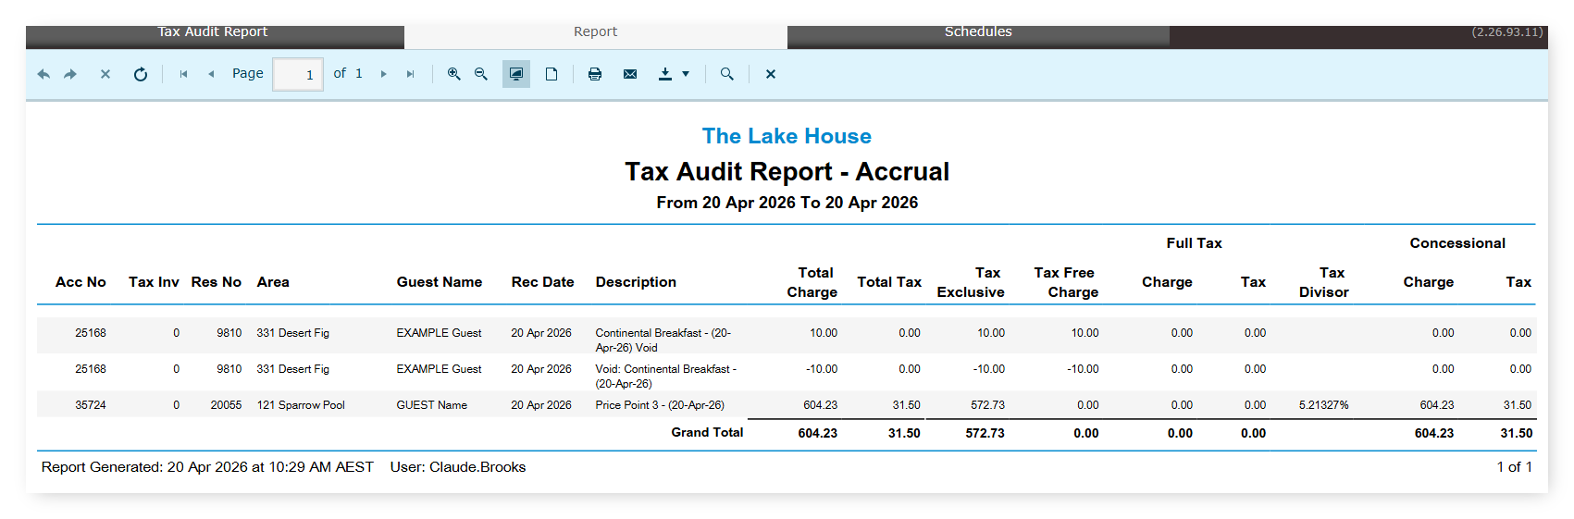Go back in report navigation history
The height and width of the screenshot is (519, 1574).
point(43,74)
